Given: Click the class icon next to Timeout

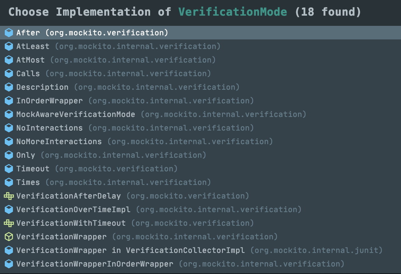Looking at the screenshot, I should pyautogui.click(x=9, y=169).
